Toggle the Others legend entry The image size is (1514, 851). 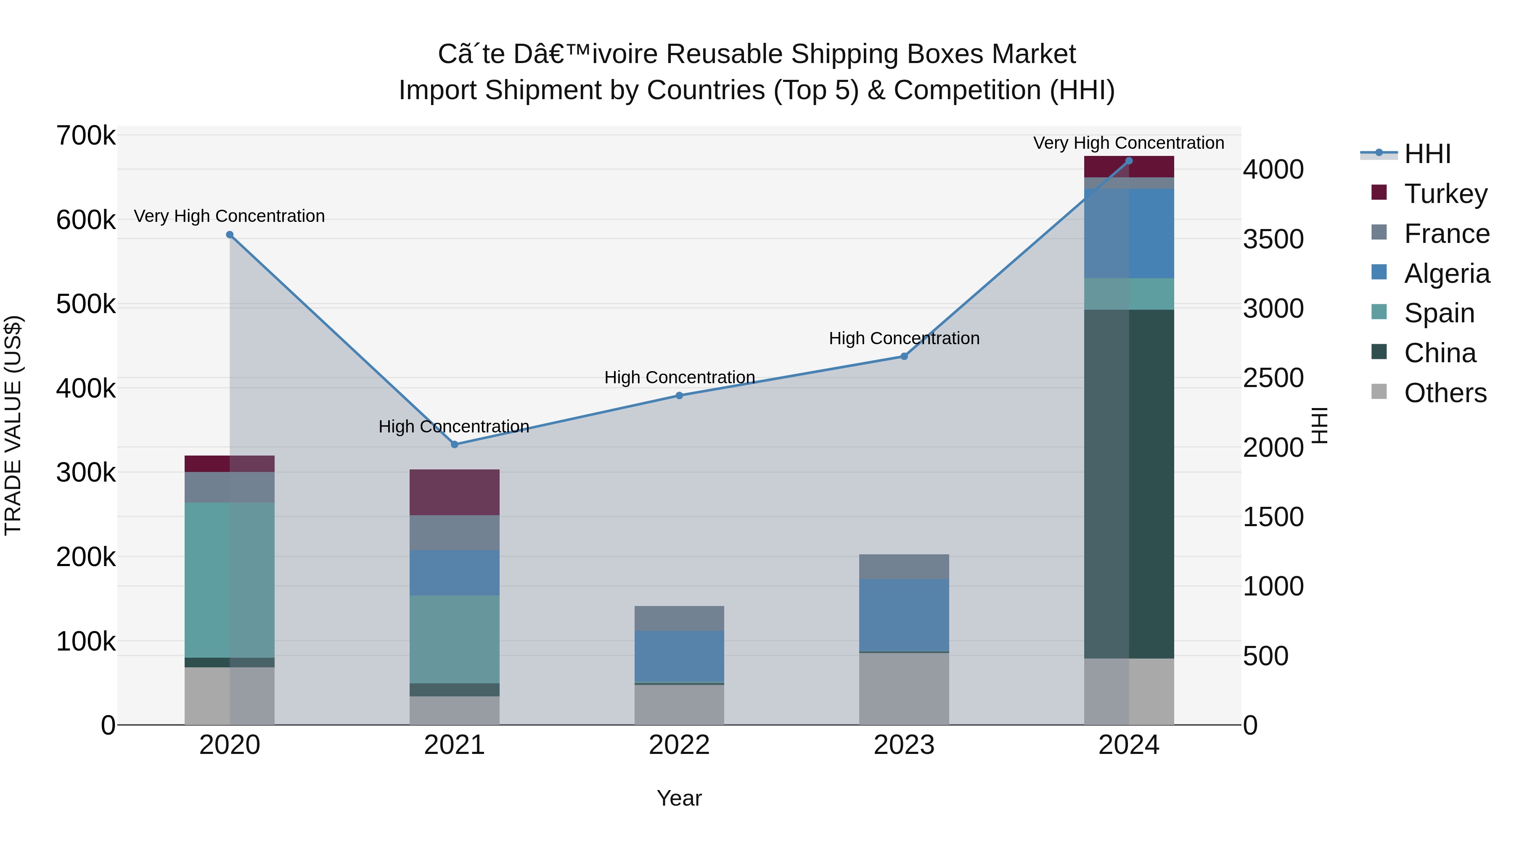(1429, 393)
